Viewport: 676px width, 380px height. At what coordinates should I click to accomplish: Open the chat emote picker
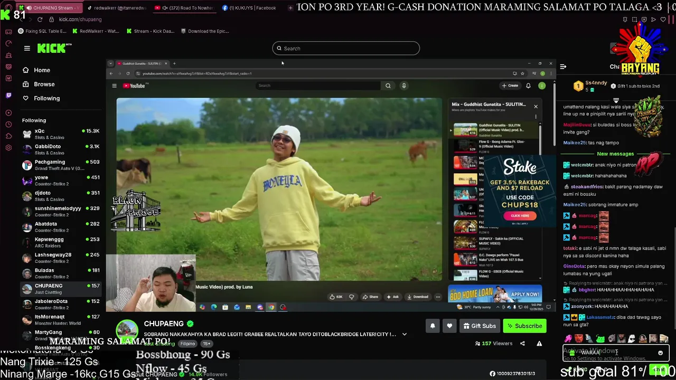(x=660, y=353)
